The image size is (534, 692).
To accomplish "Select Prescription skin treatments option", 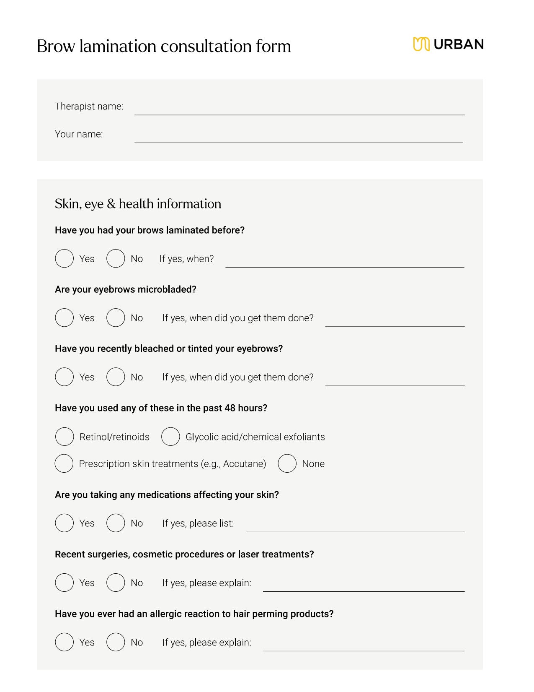I will coord(64,463).
